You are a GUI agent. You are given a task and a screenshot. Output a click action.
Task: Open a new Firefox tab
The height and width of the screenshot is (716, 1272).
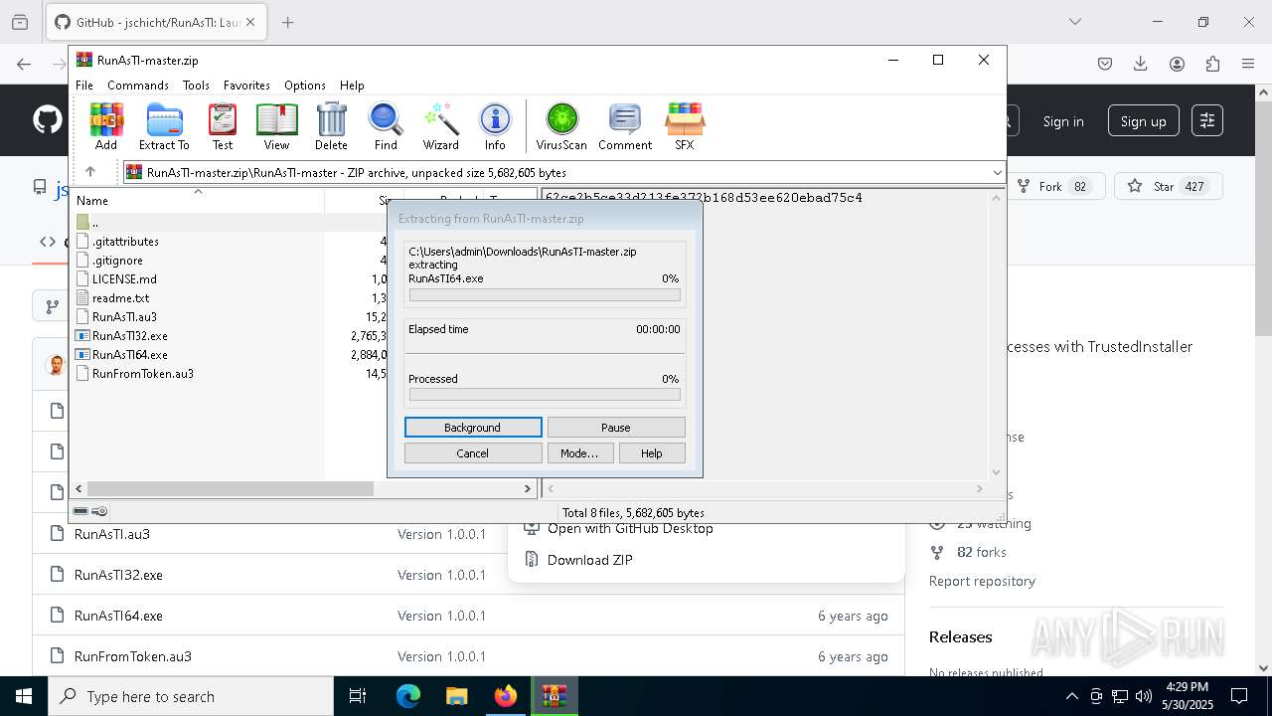[288, 22]
